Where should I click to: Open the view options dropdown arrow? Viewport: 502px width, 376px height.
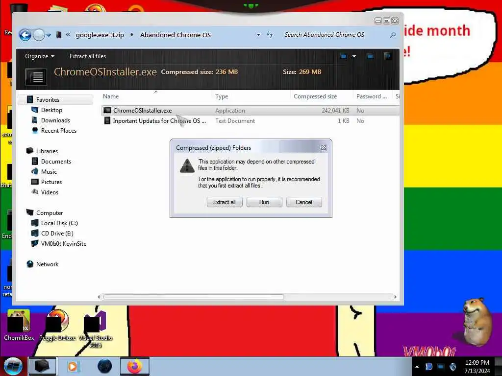tap(354, 56)
